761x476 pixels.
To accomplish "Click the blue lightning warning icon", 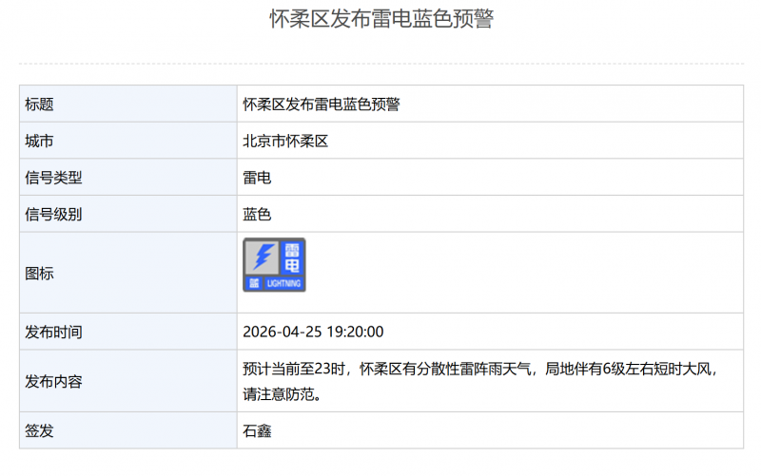I will coord(274,265).
